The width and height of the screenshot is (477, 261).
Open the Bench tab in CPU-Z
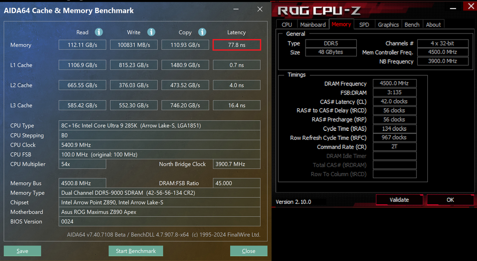click(412, 25)
